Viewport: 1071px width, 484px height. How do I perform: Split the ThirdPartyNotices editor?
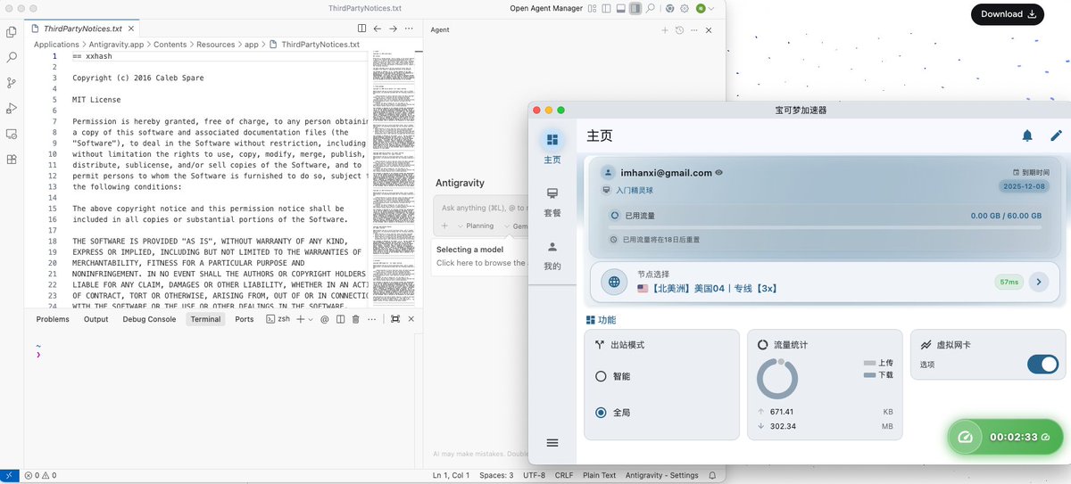[361, 29]
